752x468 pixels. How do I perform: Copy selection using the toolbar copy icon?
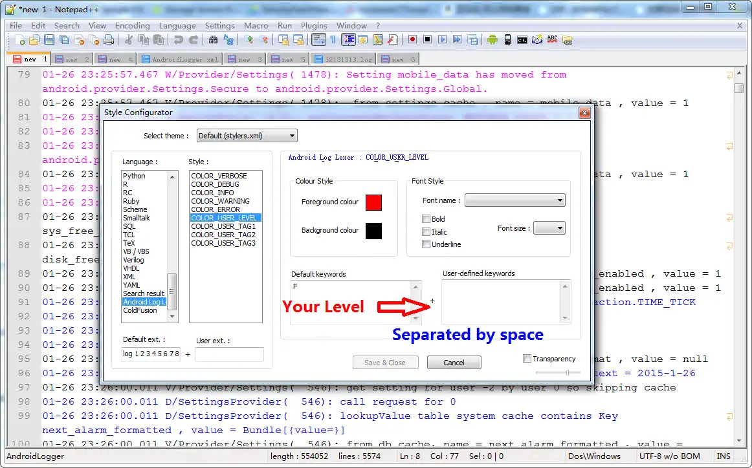pos(144,40)
